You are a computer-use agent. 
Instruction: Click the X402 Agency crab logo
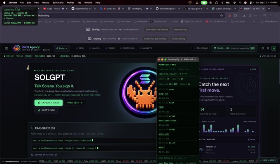17,48
